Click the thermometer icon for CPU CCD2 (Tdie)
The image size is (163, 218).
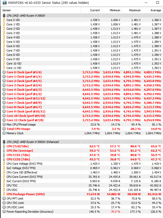coord(4,159)
